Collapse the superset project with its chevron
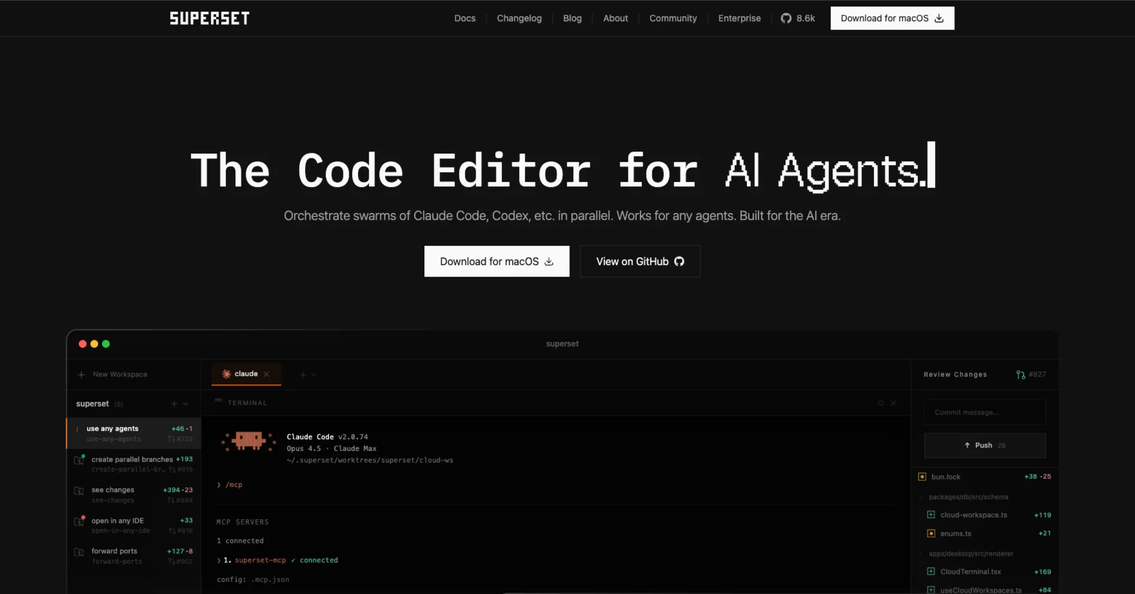Viewport: 1135px width, 594px height. tap(186, 404)
